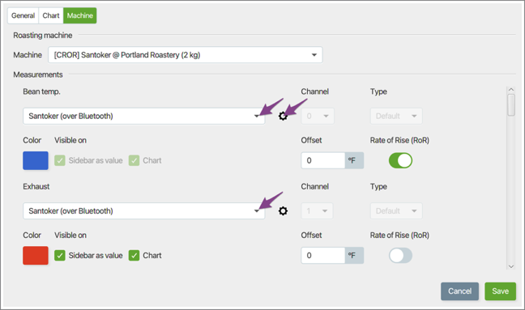Switch to the Chart tab
This screenshot has height=310, width=525.
[51, 15]
